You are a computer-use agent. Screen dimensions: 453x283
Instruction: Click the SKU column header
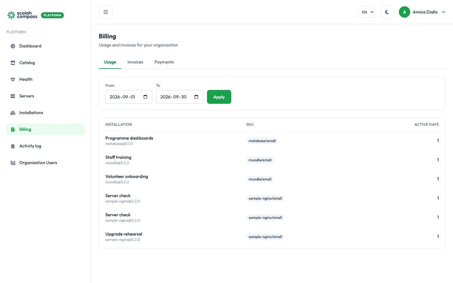[250, 125]
